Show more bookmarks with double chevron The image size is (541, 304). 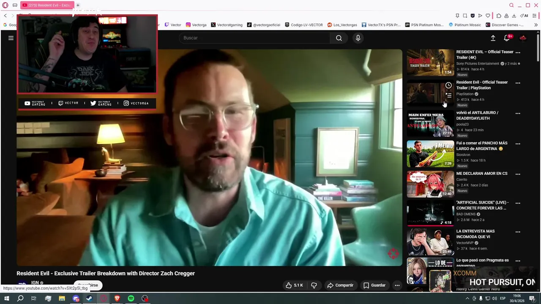point(536,25)
